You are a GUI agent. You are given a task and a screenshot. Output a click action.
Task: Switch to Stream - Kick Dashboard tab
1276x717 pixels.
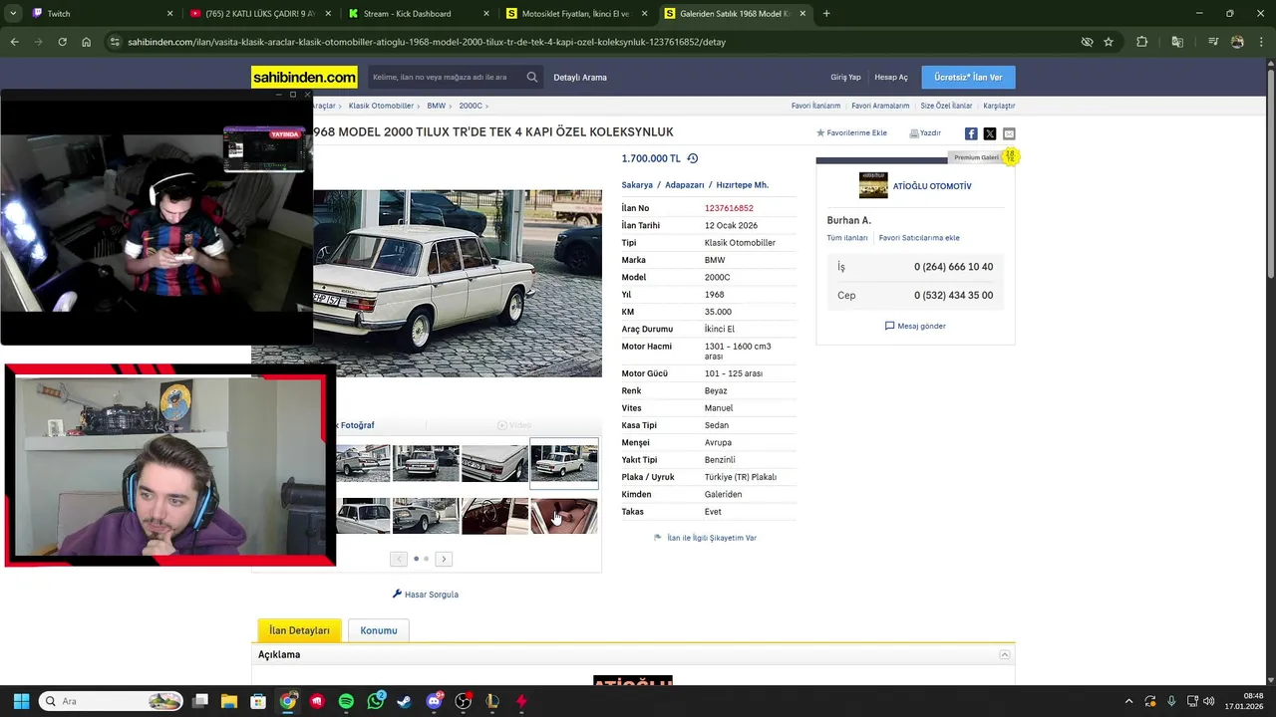click(419, 14)
